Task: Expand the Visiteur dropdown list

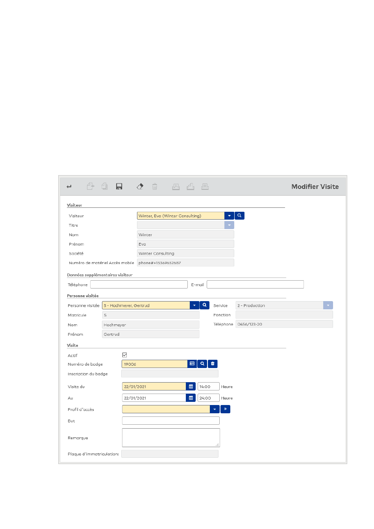Action: (x=229, y=216)
